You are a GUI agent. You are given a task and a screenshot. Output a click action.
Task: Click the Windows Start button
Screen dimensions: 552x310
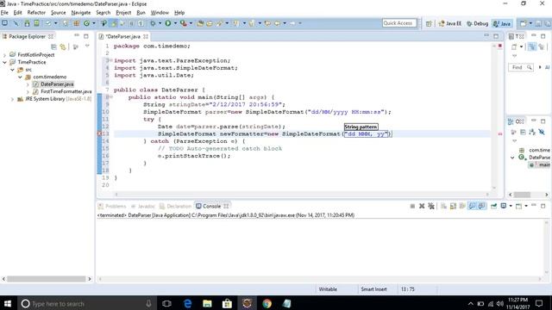8,303
